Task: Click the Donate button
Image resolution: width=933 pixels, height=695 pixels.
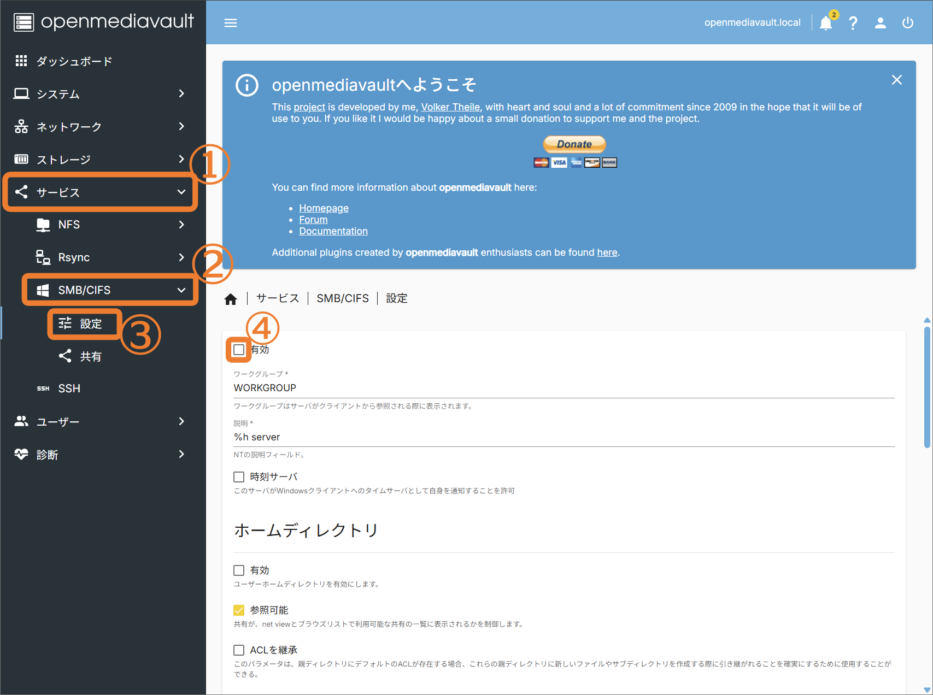Action: click(574, 144)
